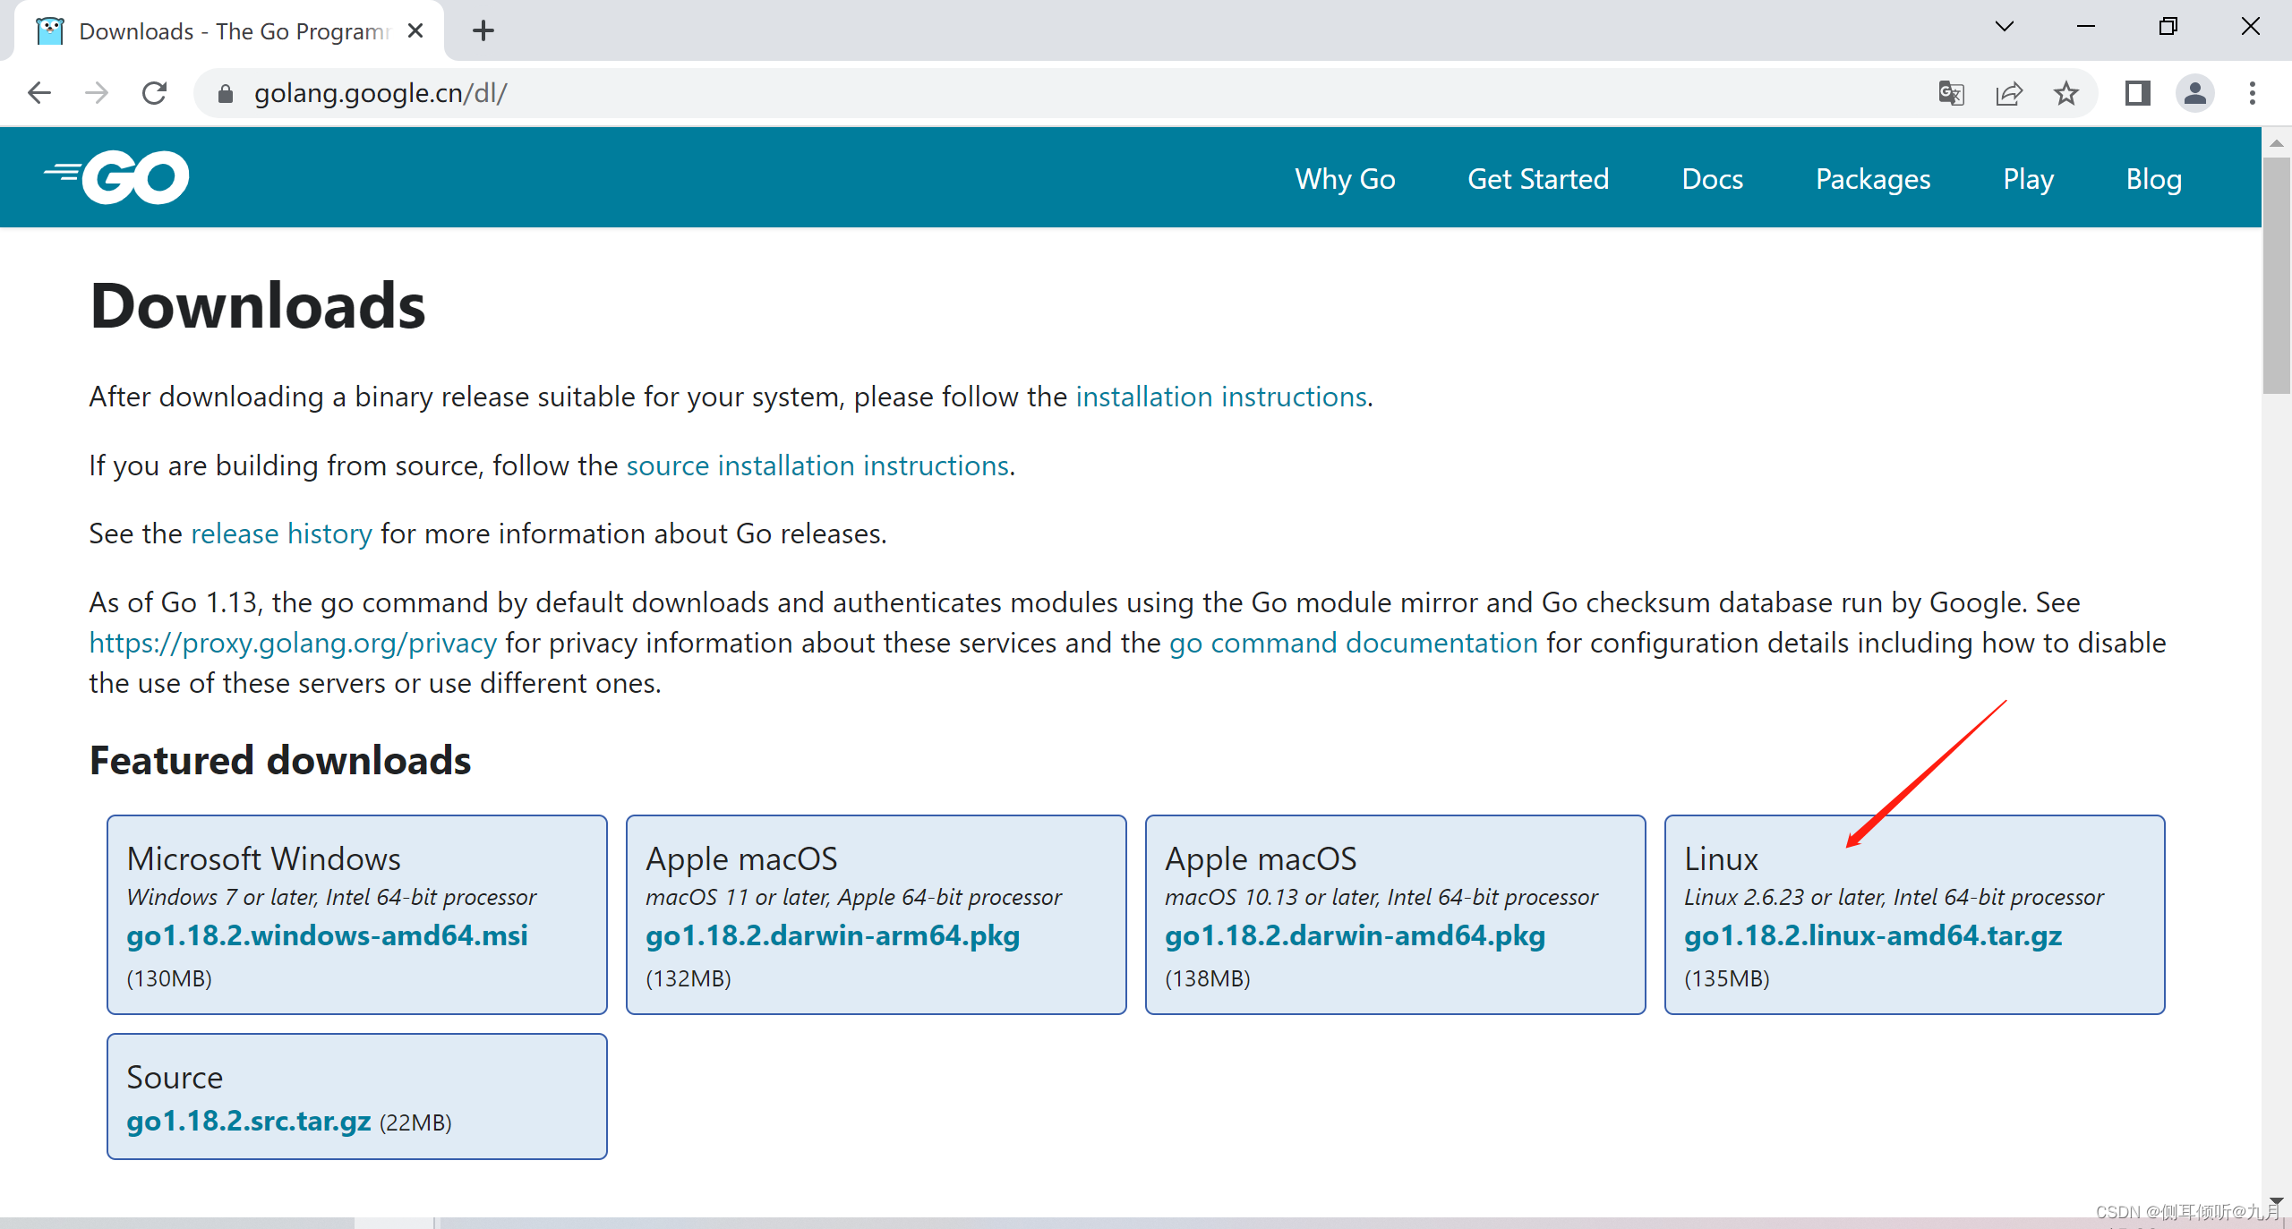Screen dimensions: 2292x1229
Task: Open the Blog nav item
Action: [x=2153, y=179]
